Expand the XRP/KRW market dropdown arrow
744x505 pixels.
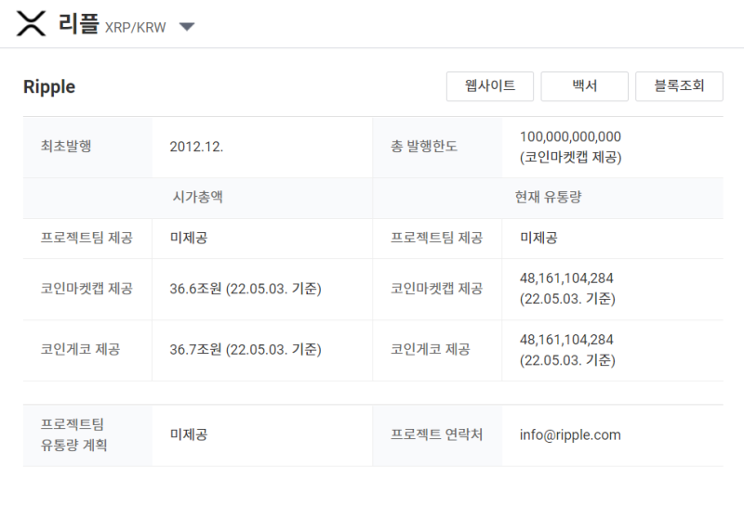tap(187, 27)
